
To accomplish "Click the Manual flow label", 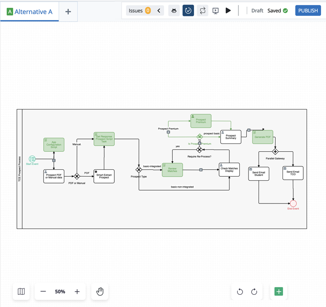I will click(x=77, y=144).
